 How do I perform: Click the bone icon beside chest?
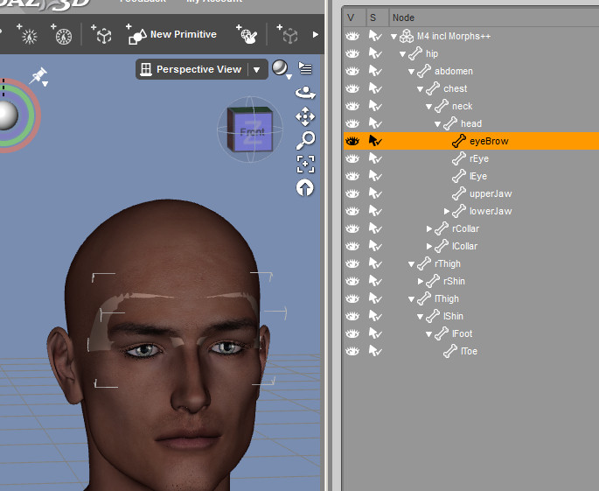[433, 88]
